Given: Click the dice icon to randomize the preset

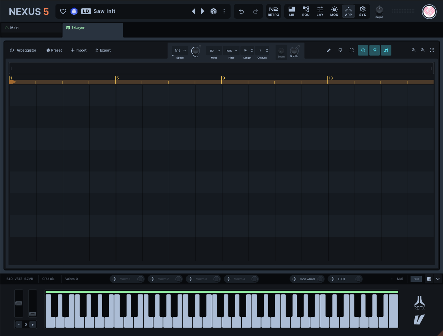Looking at the screenshot, I should click(213, 11).
